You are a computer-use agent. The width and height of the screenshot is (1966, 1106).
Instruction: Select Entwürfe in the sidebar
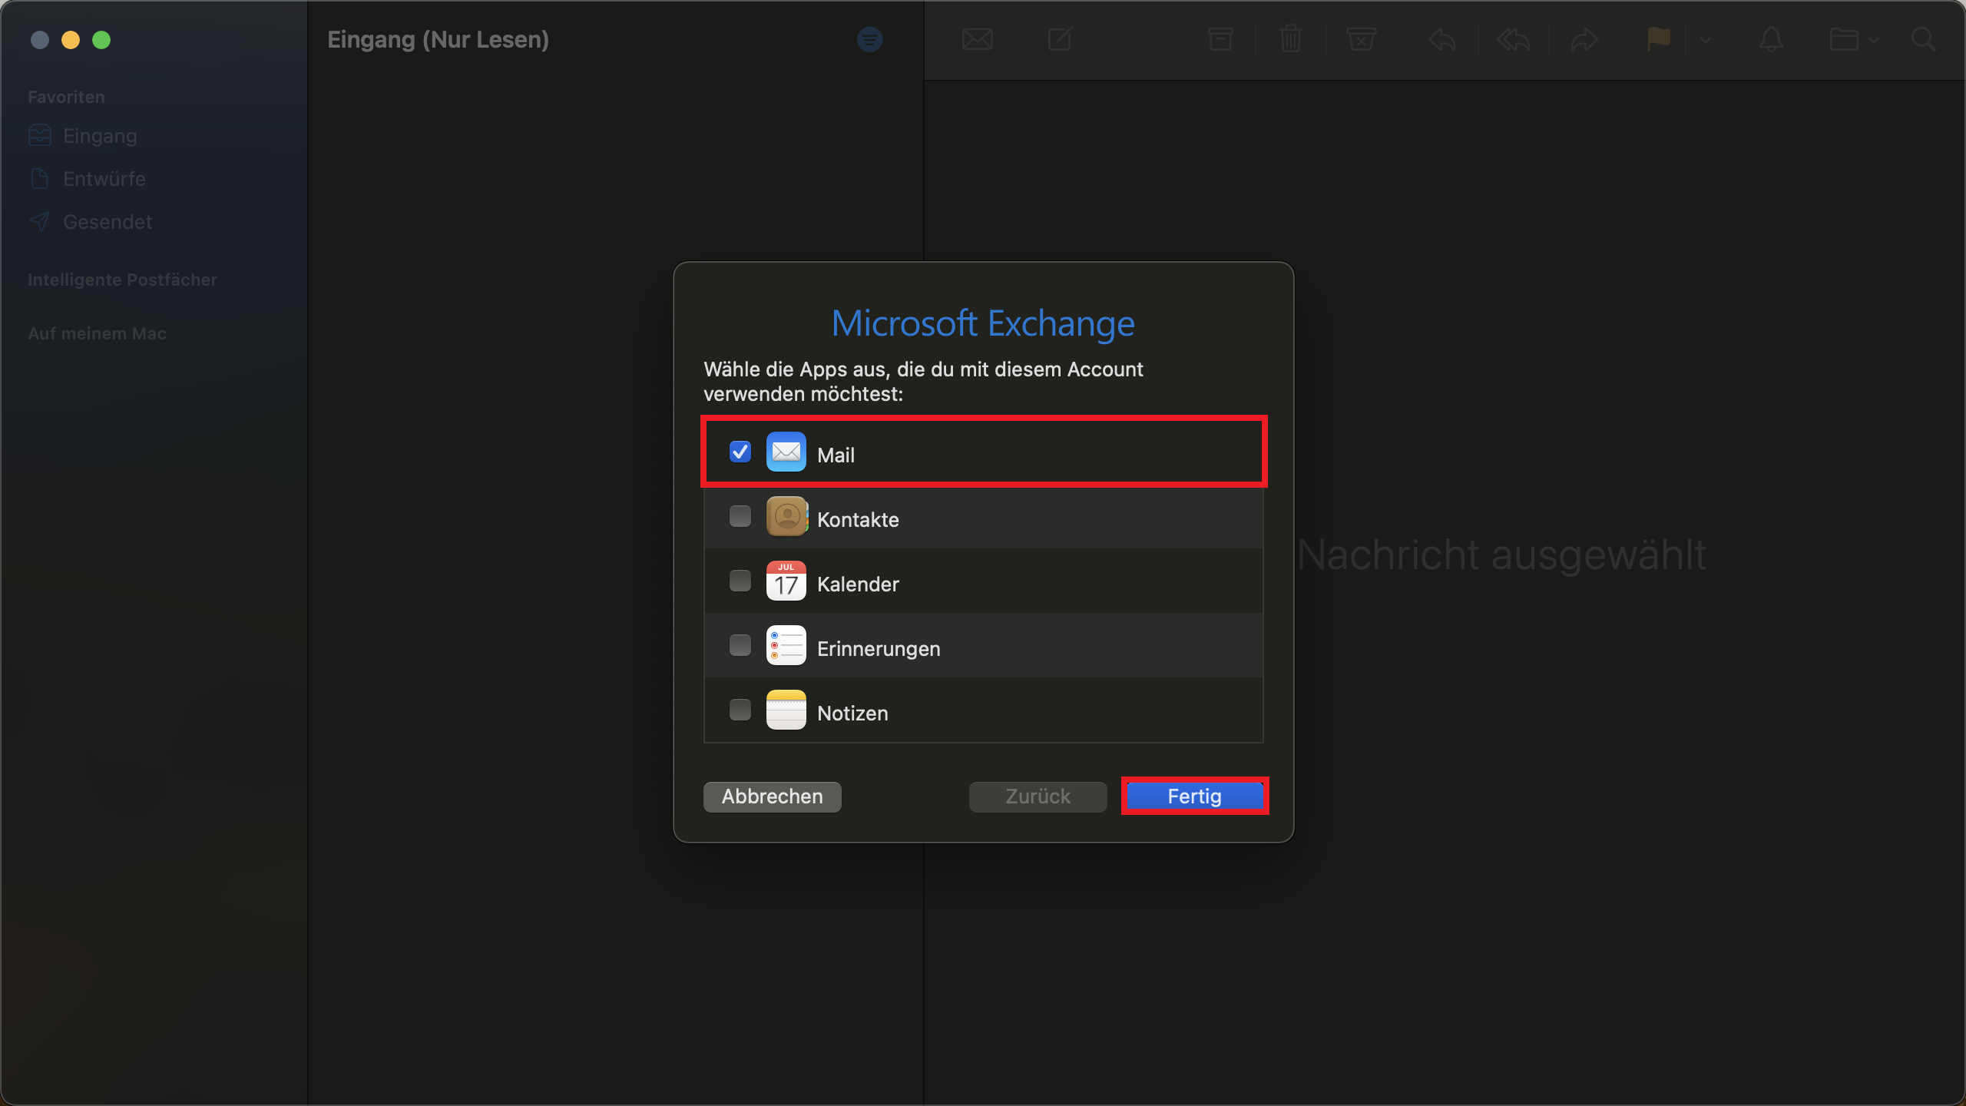(x=104, y=179)
